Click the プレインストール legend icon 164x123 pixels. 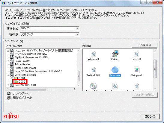[x=9, y=93]
